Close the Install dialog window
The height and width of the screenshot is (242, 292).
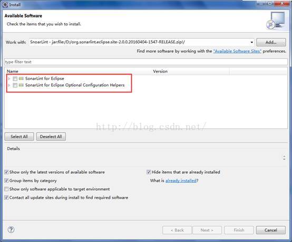coord(282,3)
